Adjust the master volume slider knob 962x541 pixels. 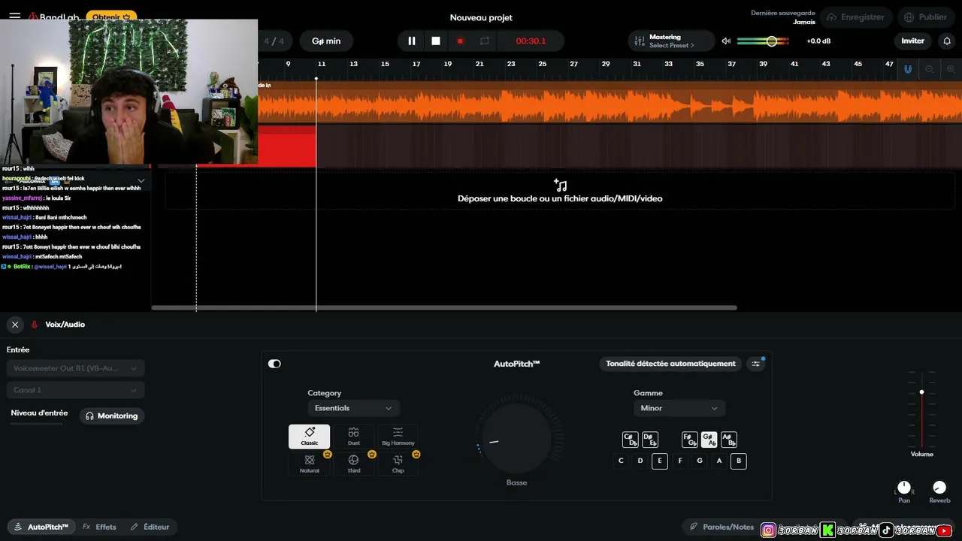[771, 41]
